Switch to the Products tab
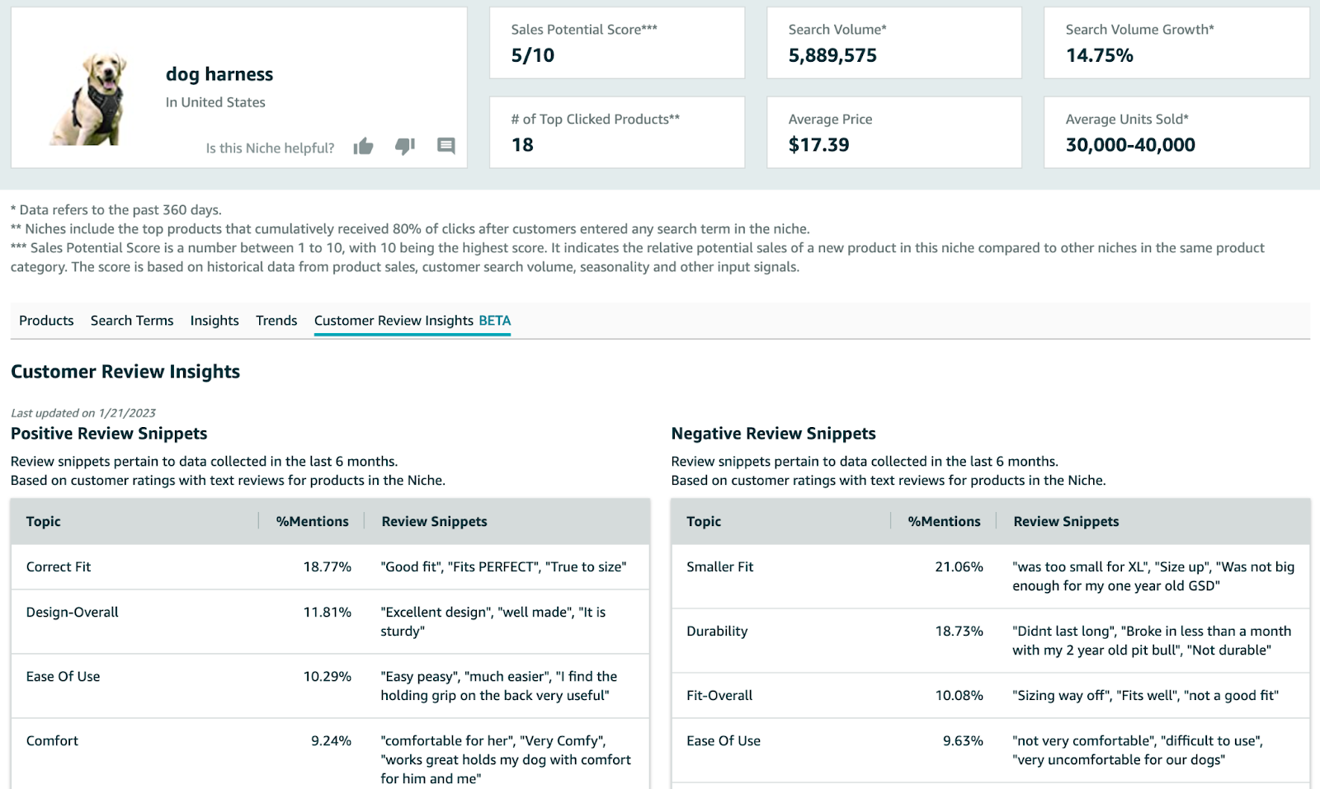Image resolution: width=1320 pixels, height=789 pixels. [x=46, y=321]
